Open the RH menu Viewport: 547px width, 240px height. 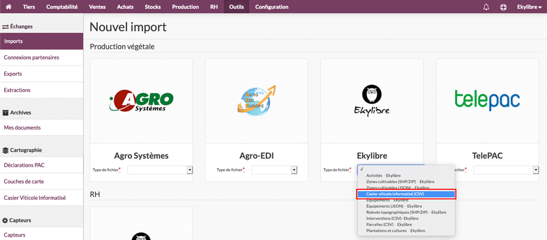214,7
